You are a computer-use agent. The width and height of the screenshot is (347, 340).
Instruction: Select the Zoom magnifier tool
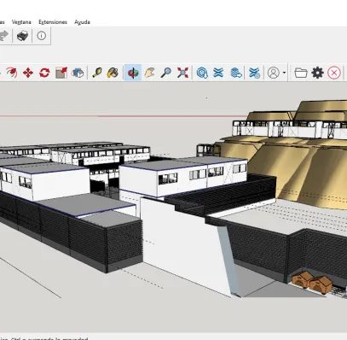tap(166, 73)
